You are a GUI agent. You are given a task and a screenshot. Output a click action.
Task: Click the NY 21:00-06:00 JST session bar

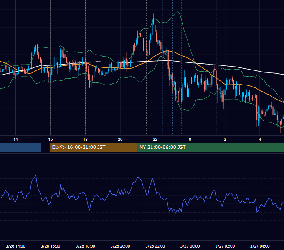(x=210, y=147)
